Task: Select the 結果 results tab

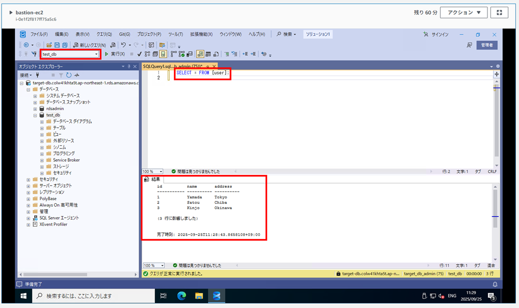Action: [153, 179]
